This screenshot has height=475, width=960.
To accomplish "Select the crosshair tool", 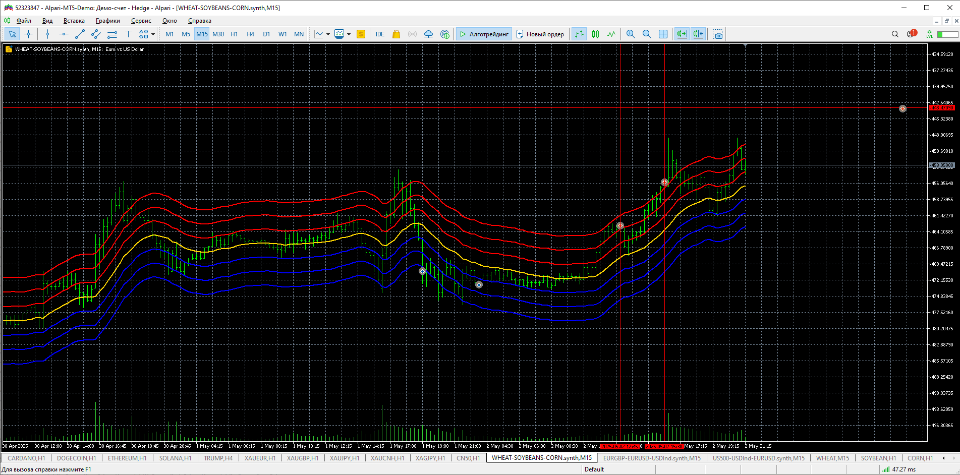I will click(29, 34).
